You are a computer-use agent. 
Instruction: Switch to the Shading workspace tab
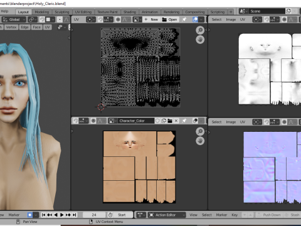[130, 12]
